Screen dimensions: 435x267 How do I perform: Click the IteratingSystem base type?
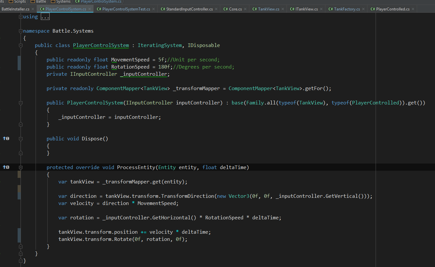coord(160,45)
